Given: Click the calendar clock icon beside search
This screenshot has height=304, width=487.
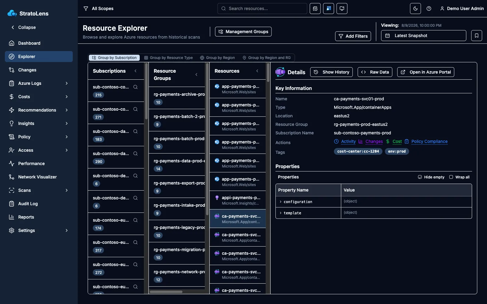Looking at the screenshot, I should pos(315,9).
